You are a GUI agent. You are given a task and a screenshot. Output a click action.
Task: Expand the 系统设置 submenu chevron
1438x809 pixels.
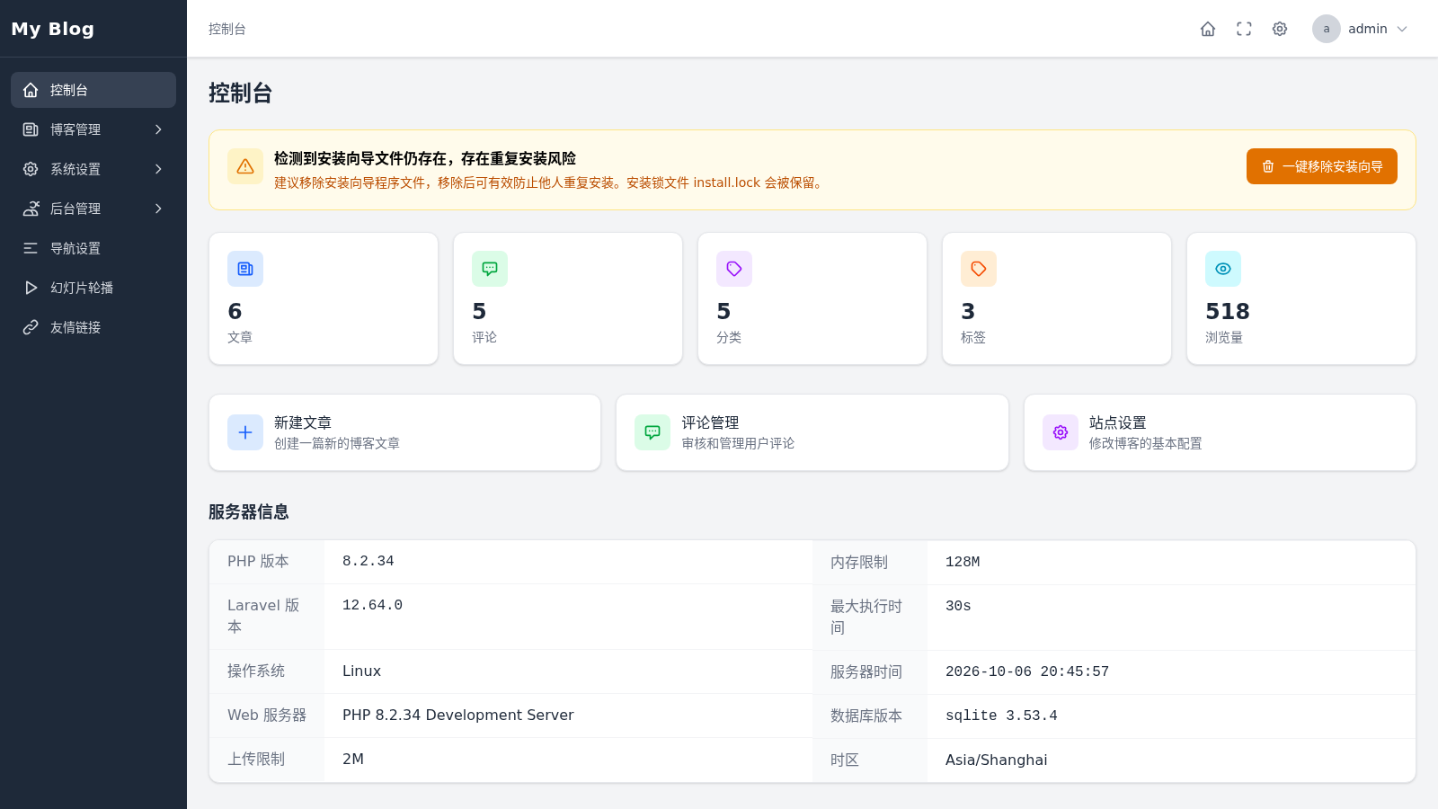[x=158, y=169]
